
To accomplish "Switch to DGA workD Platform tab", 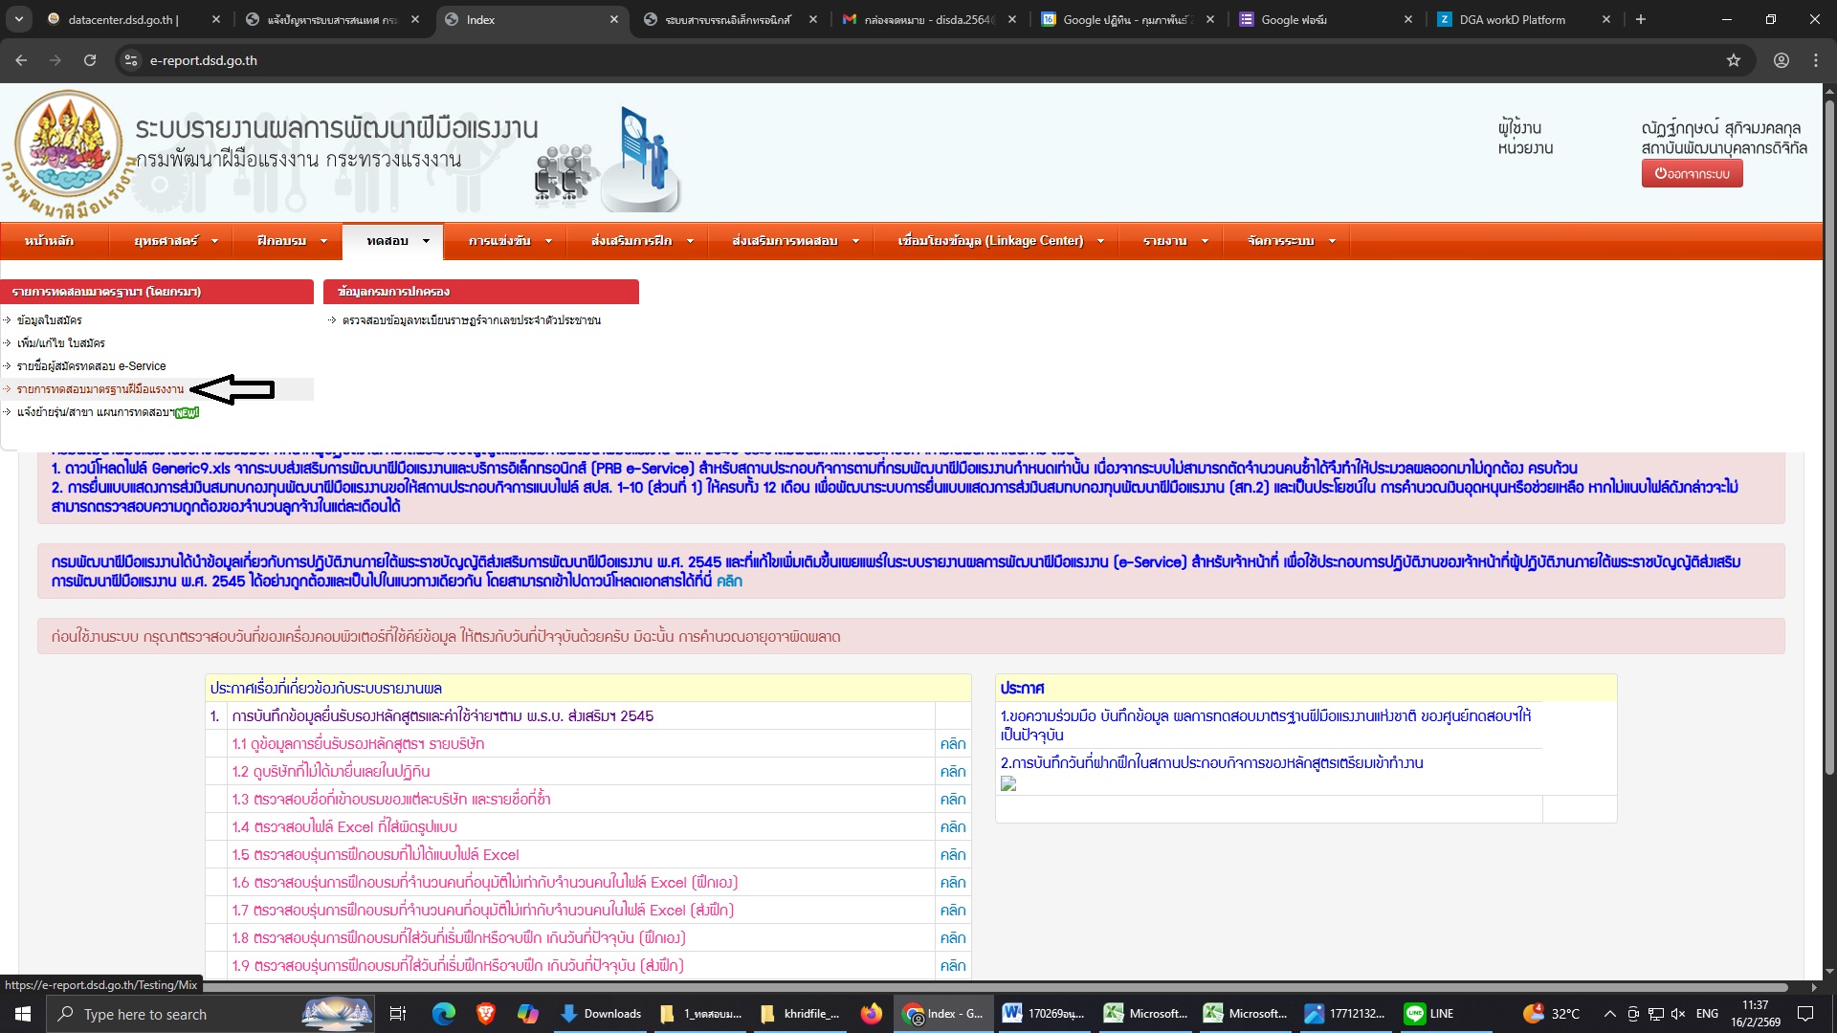I will pos(1512,19).
